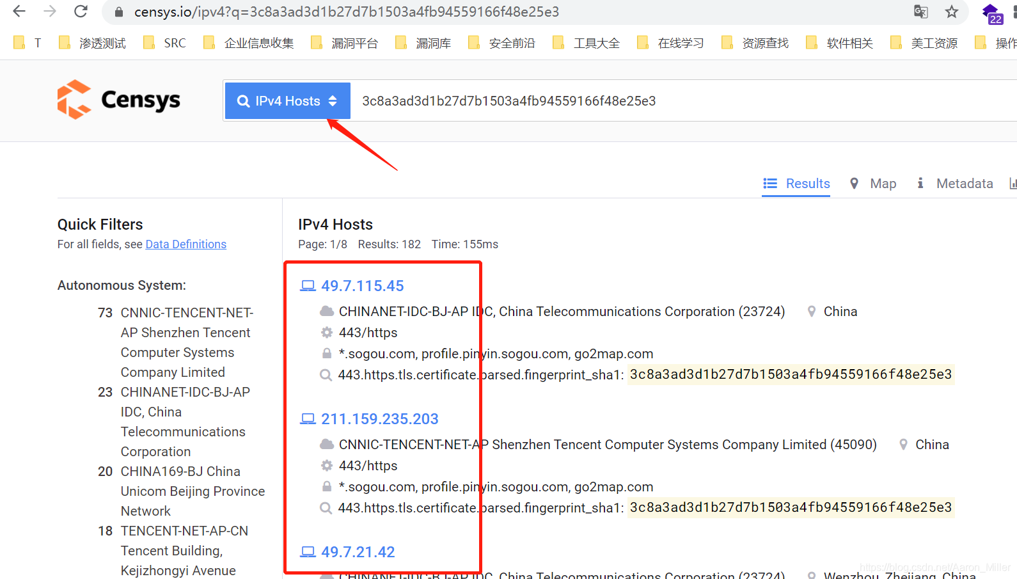1017x579 pixels.
Task: Click the location pin for 211.159.235.203
Action: click(904, 445)
